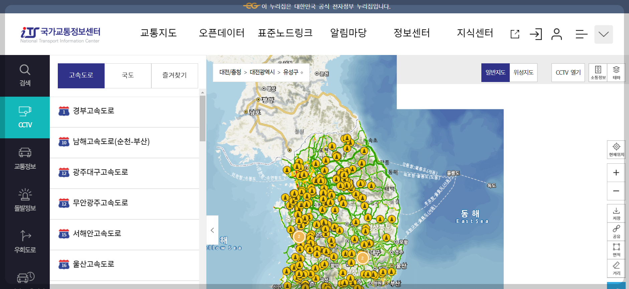Click the 독도 label on map
This screenshot has width=629, height=289.
point(491,185)
